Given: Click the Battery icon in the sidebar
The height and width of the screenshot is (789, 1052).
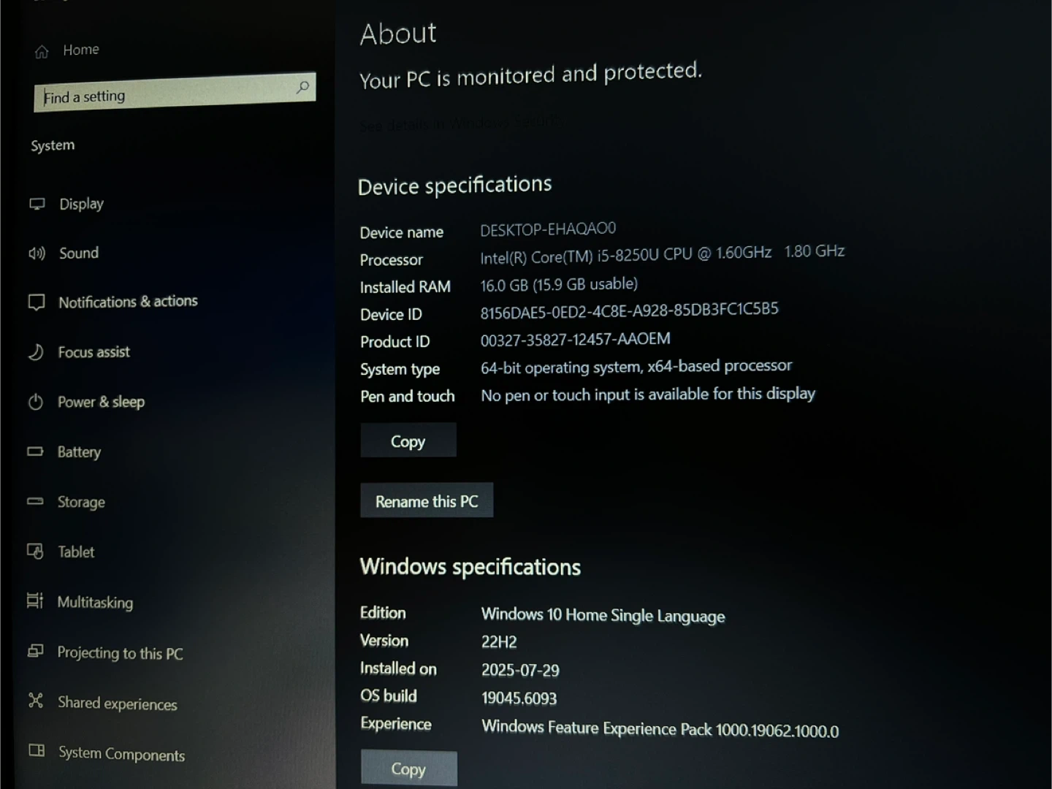Looking at the screenshot, I should pyautogui.click(x=35, y=451).
